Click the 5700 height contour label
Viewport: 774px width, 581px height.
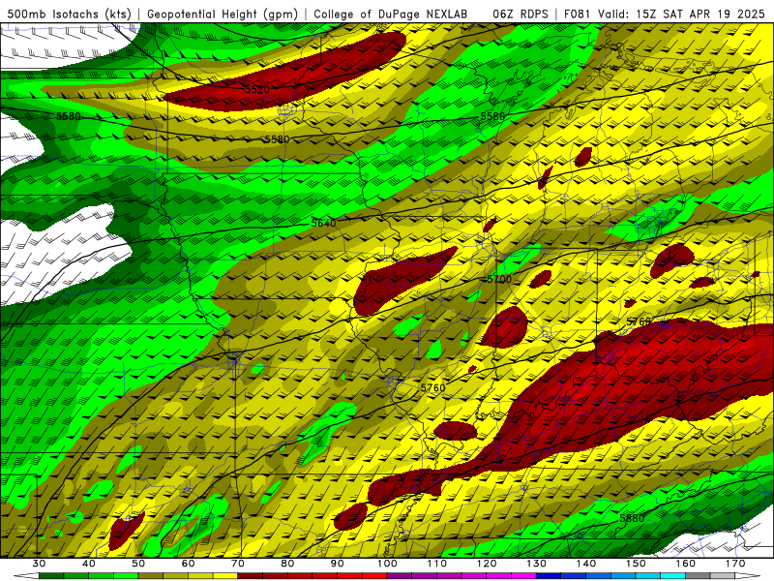(499, 279)
